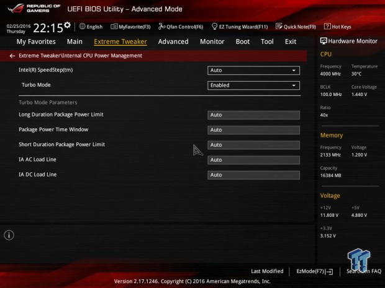Click the Ratio value 40x
This screenshot has width=385, height=288.
[324, 115]
